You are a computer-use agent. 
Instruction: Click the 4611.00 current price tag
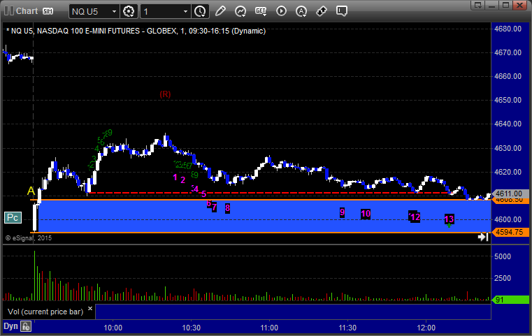[510, 193]
